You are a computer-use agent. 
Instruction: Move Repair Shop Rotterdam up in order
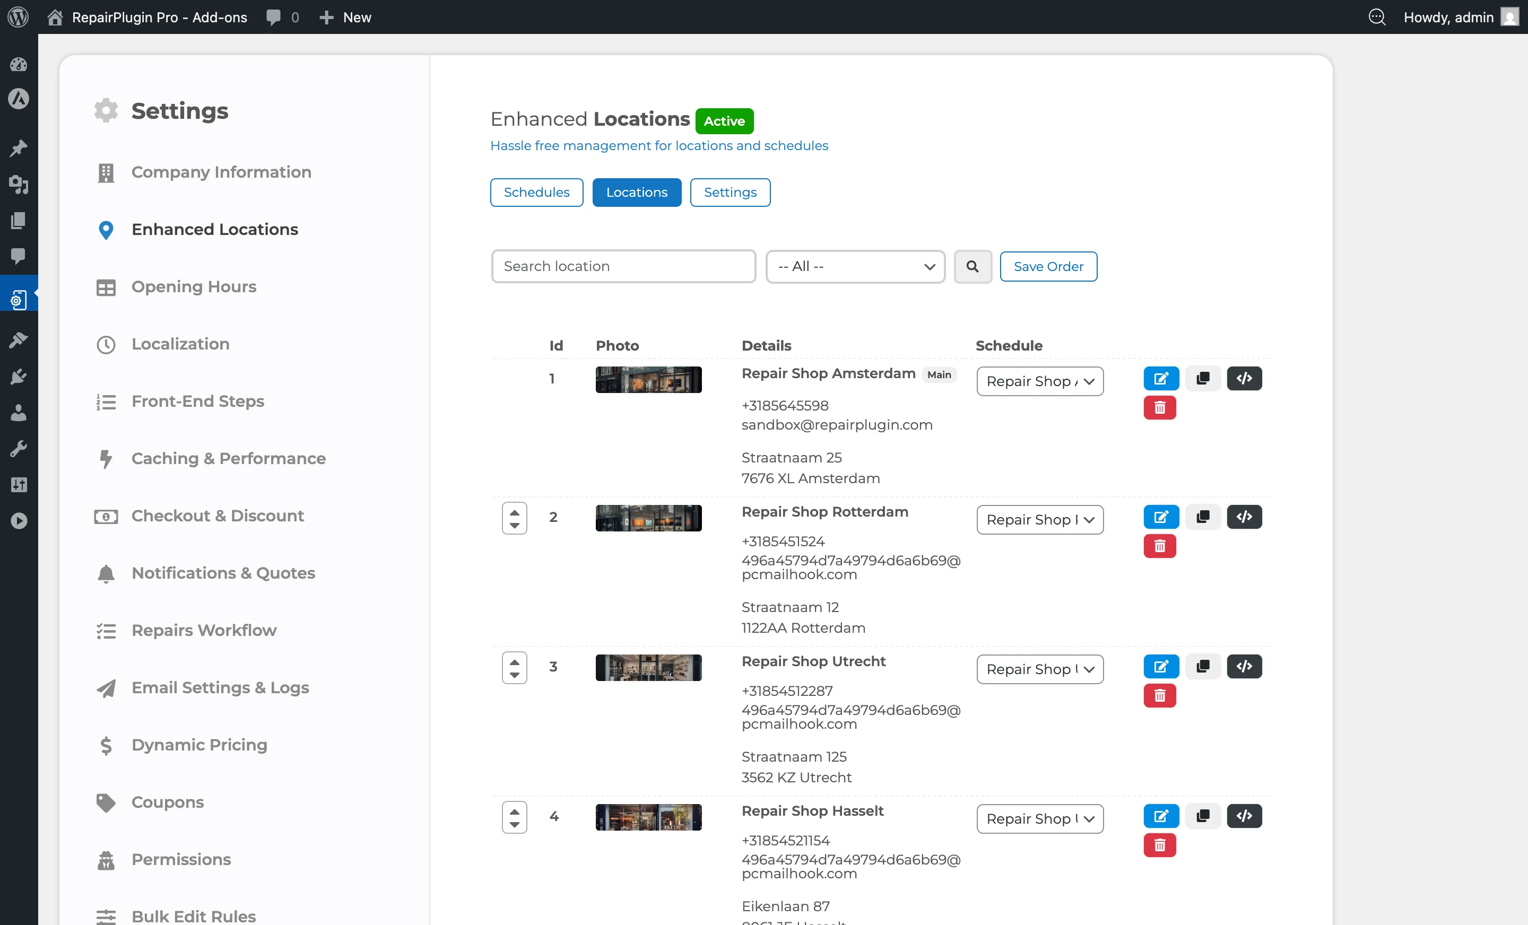tap(514, 512)
